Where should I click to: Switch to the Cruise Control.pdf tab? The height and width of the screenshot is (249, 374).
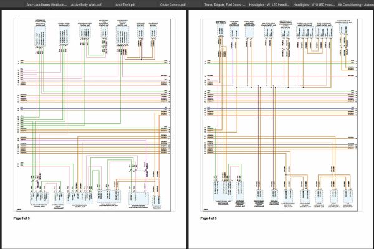pyautogui.click(x=173, y=4)
